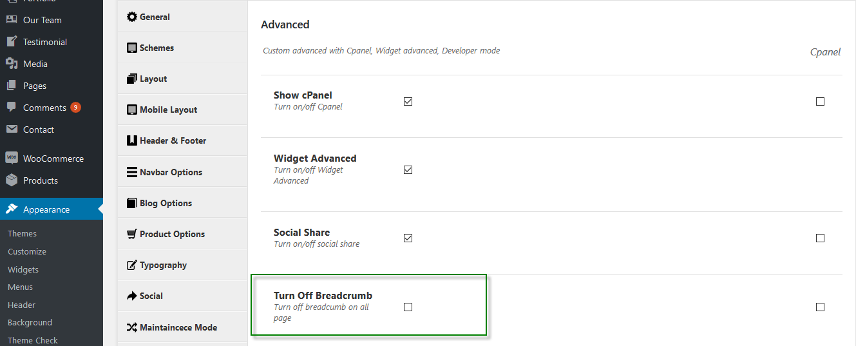This screenshot has width=856, height=346.
Task: Open Widgets under Appearance
Action: pos(23,269)
